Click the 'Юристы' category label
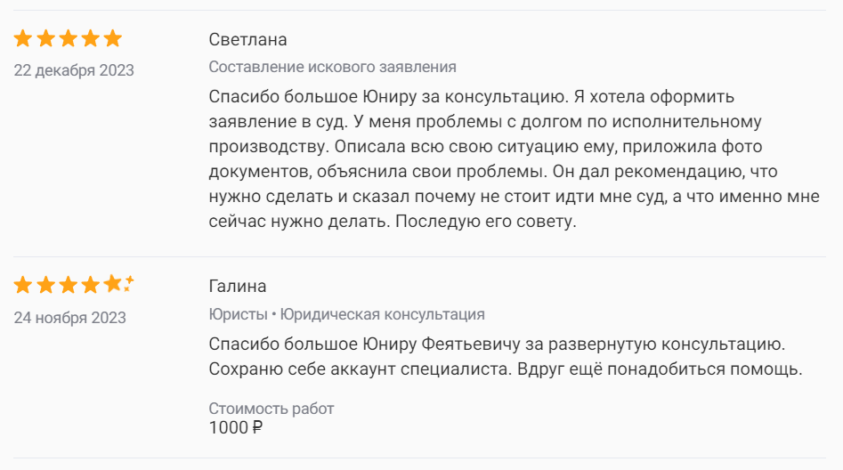This screenshot has height=470, width=843. [x=238, y=314]
